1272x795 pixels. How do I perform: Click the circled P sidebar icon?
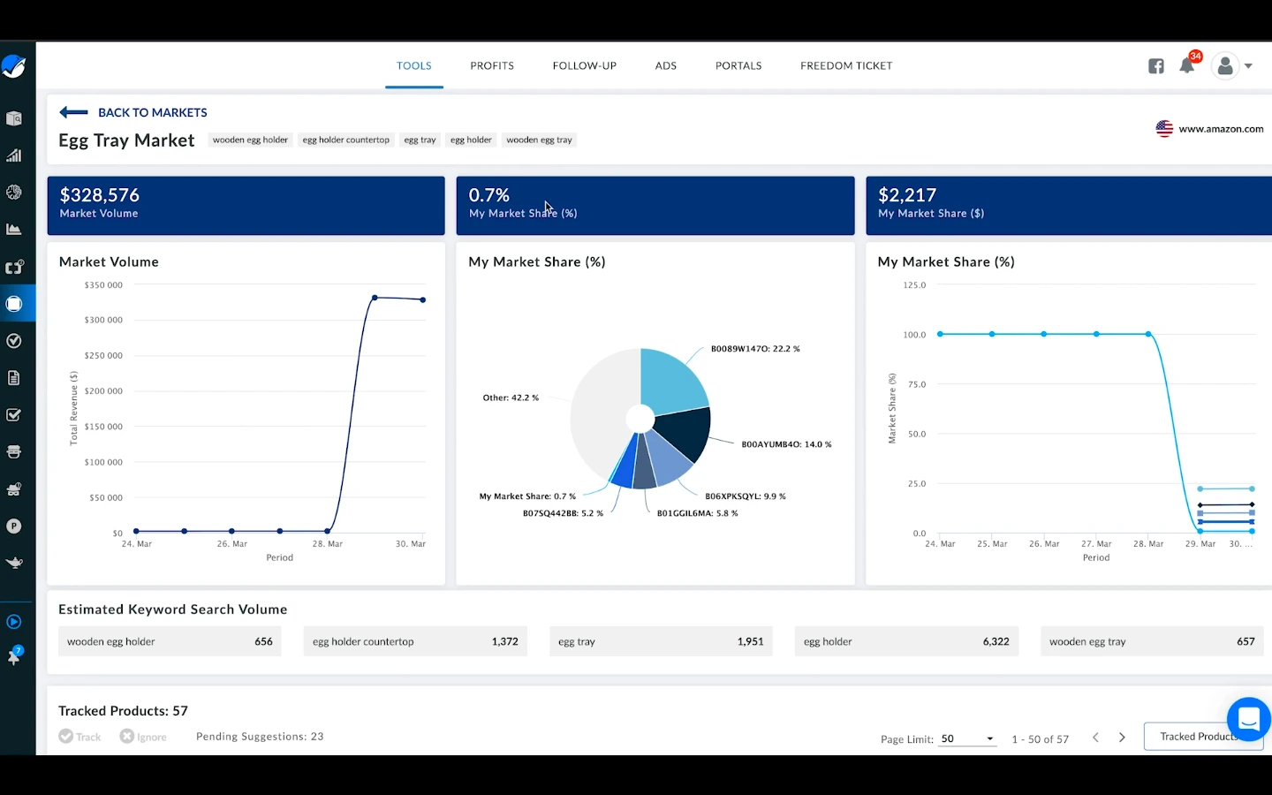point(14,526)
